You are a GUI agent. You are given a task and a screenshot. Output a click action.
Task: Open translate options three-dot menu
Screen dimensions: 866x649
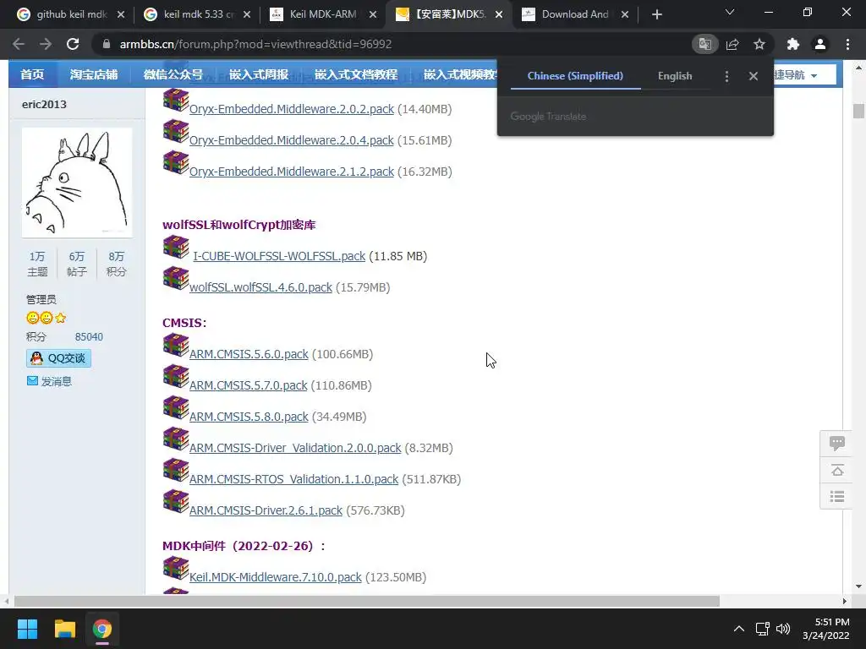point(726,76)
